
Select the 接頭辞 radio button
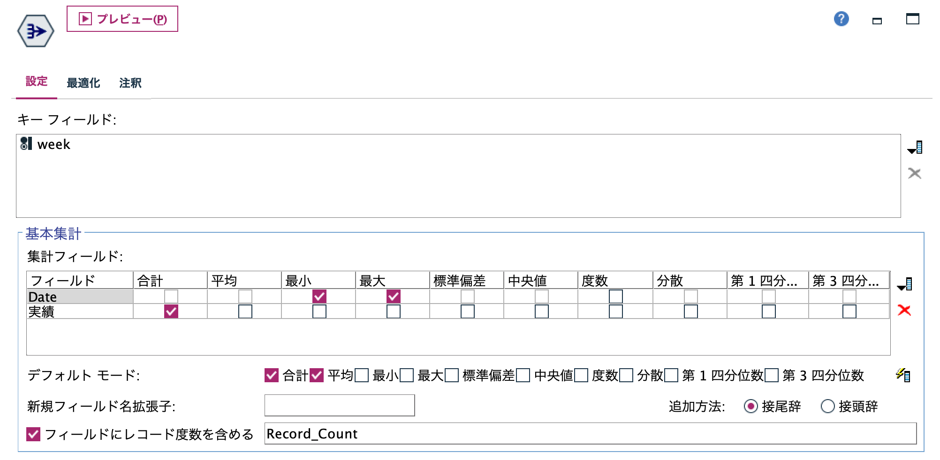[828, 406]
